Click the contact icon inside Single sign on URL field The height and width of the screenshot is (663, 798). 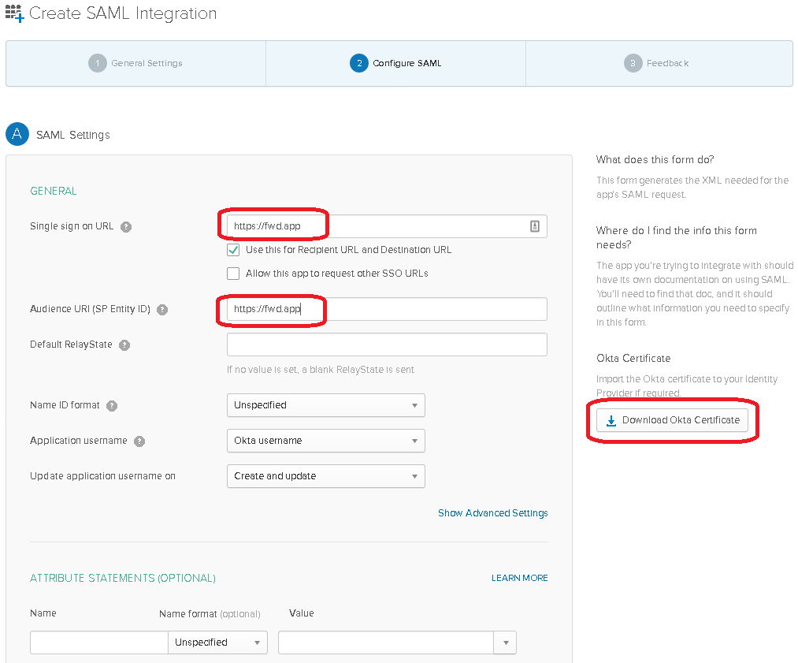(535, 226)
